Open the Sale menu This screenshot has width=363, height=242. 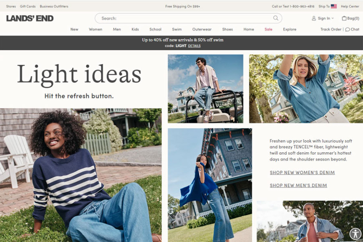pos(269,29)
